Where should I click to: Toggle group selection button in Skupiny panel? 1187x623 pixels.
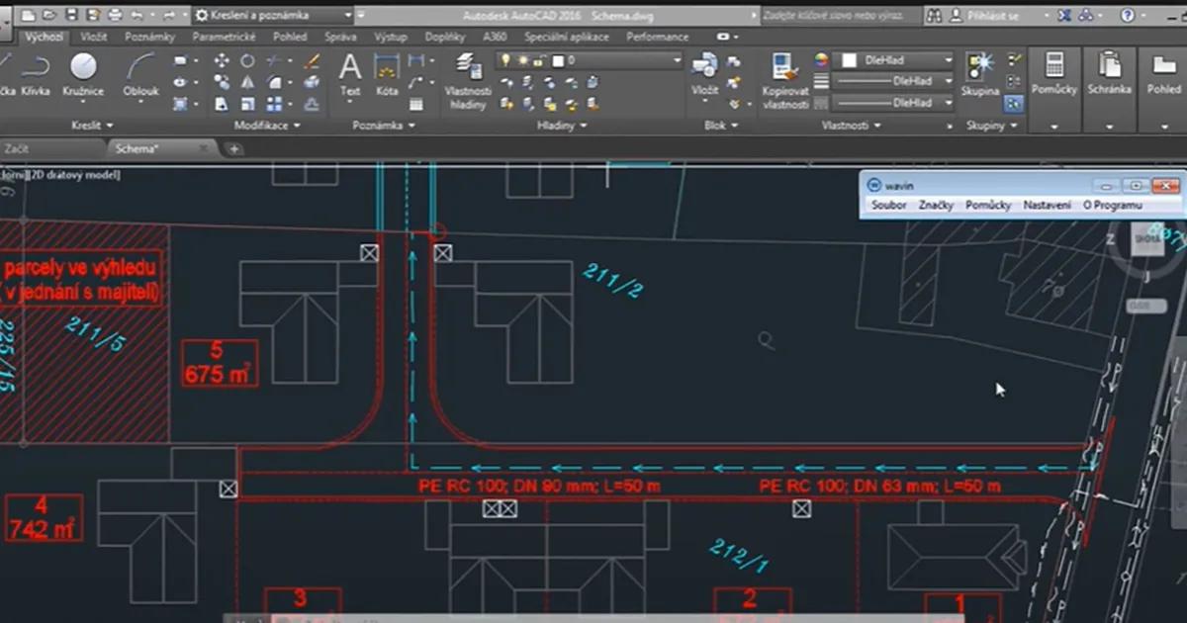(x=1014, y=103)
